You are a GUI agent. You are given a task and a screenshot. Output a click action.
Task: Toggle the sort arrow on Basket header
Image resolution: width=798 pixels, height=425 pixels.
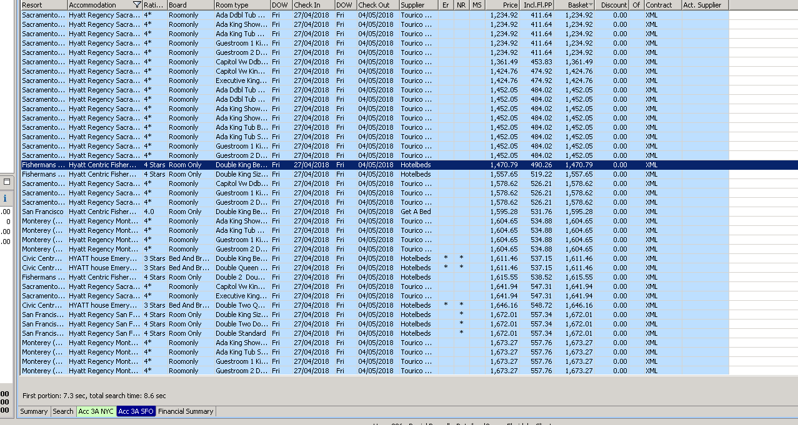[x=591, y=5]
